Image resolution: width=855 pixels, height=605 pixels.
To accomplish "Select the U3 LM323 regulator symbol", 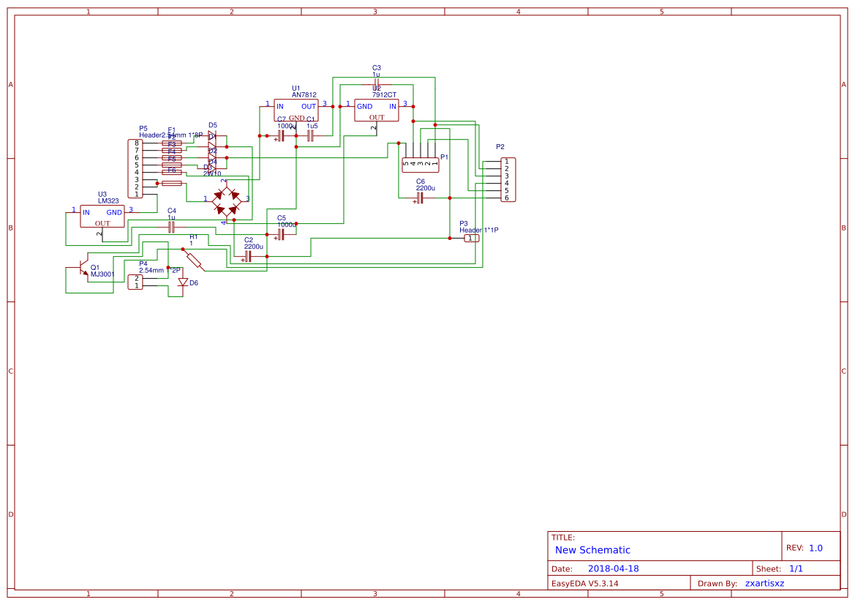I will click(101, 216).
